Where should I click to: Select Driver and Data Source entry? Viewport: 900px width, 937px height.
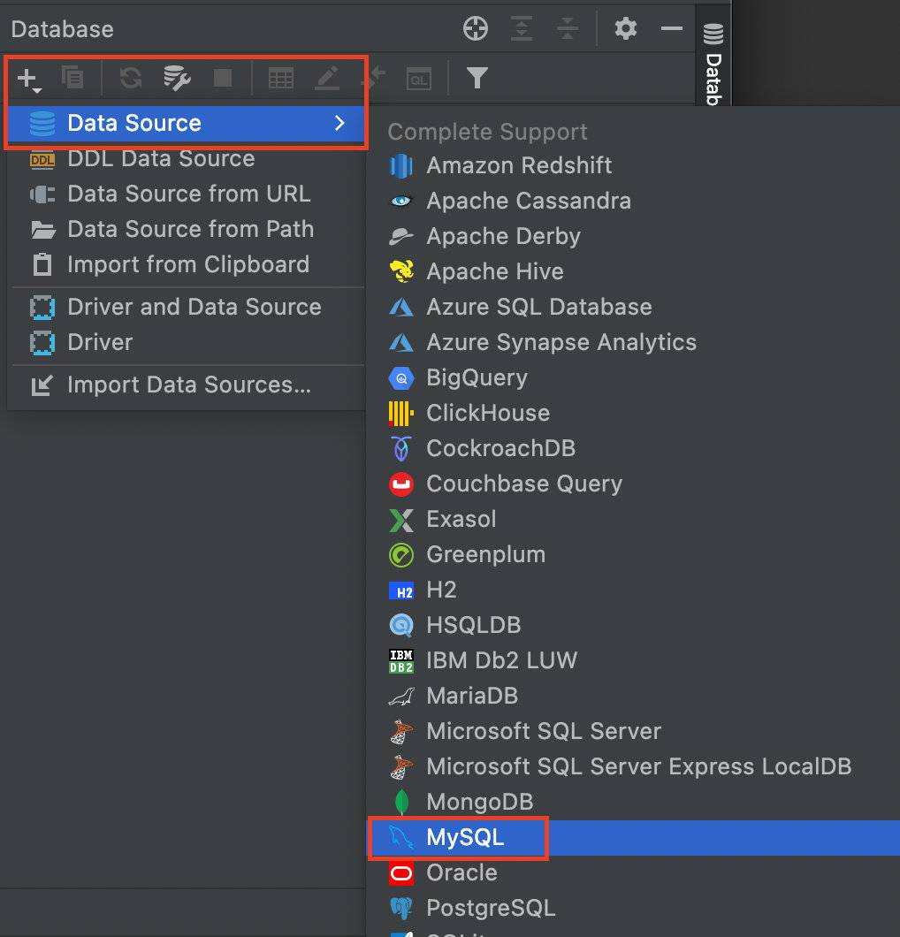coord(187,307)
